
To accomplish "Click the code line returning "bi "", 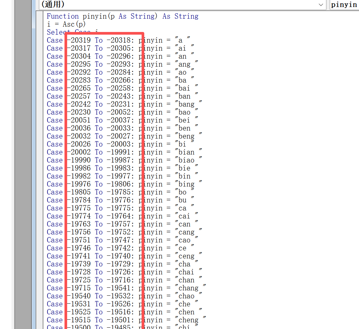I will click(120, 144).
